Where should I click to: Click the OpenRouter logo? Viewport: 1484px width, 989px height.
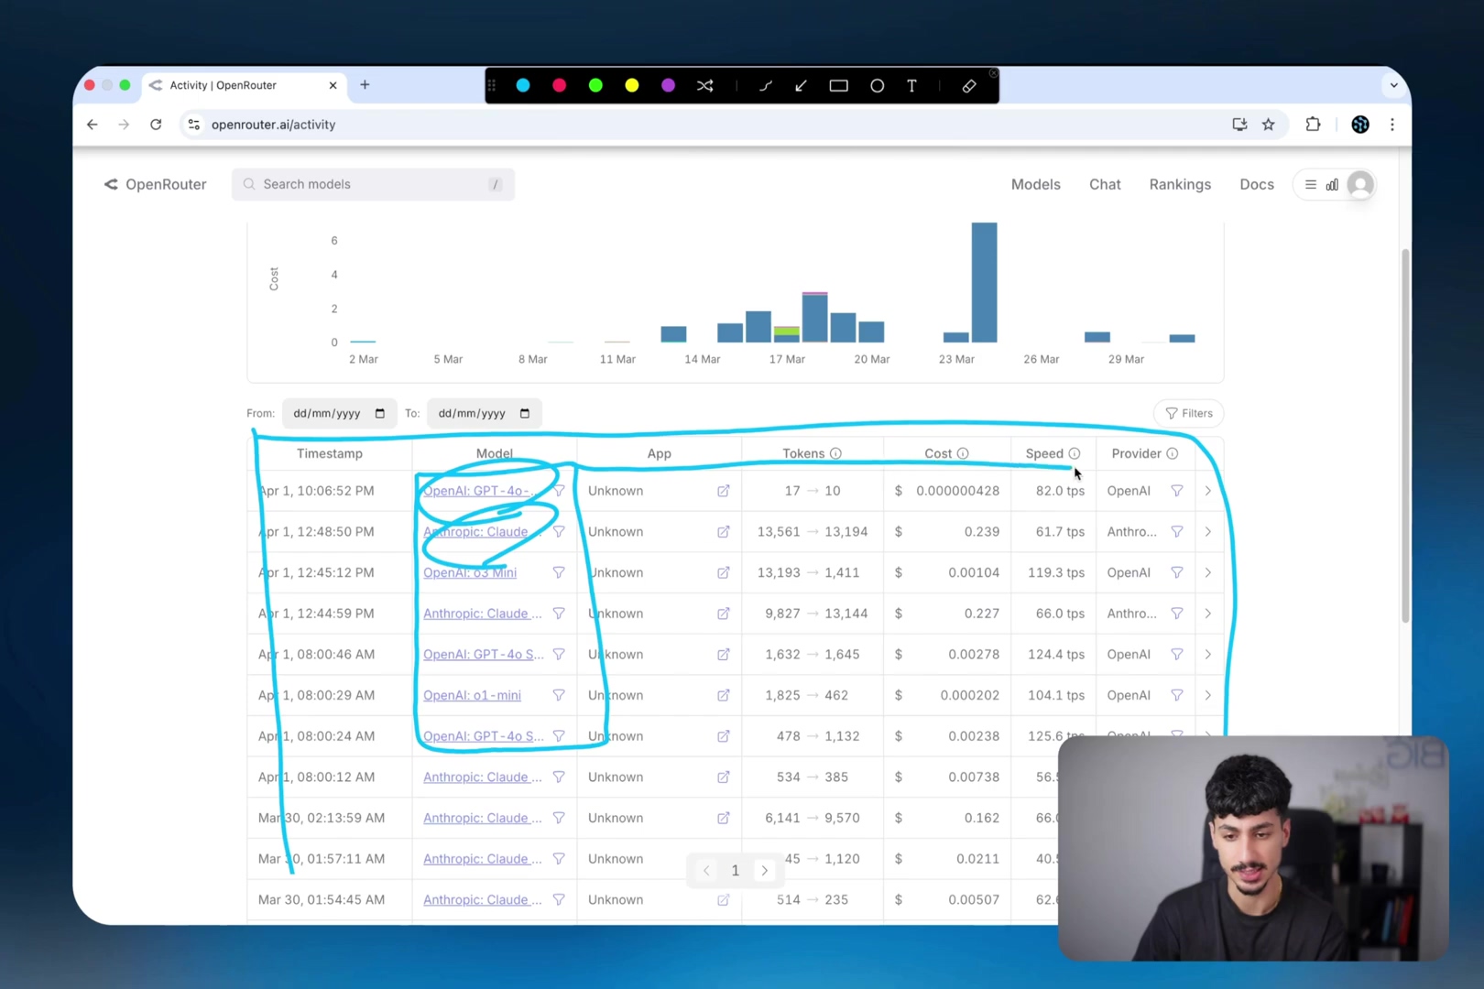[155, 184]
